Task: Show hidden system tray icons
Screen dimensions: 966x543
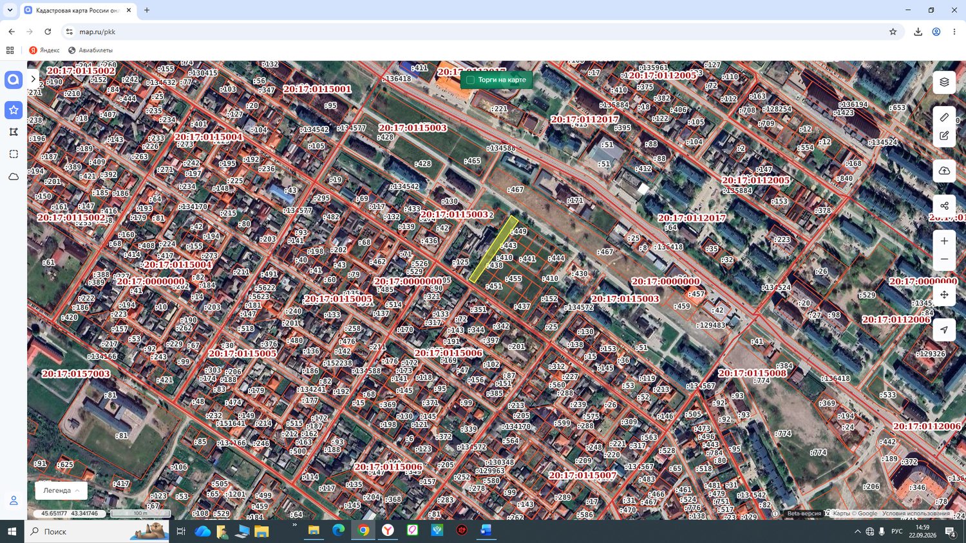Action: 857,531
